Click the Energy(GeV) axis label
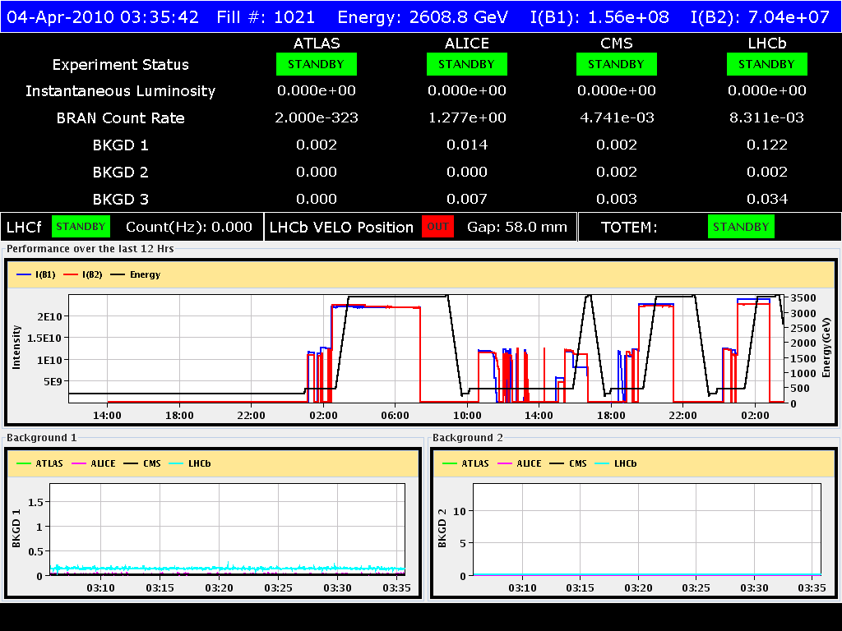This screenshot has height=631, width=842. [826, 348]
